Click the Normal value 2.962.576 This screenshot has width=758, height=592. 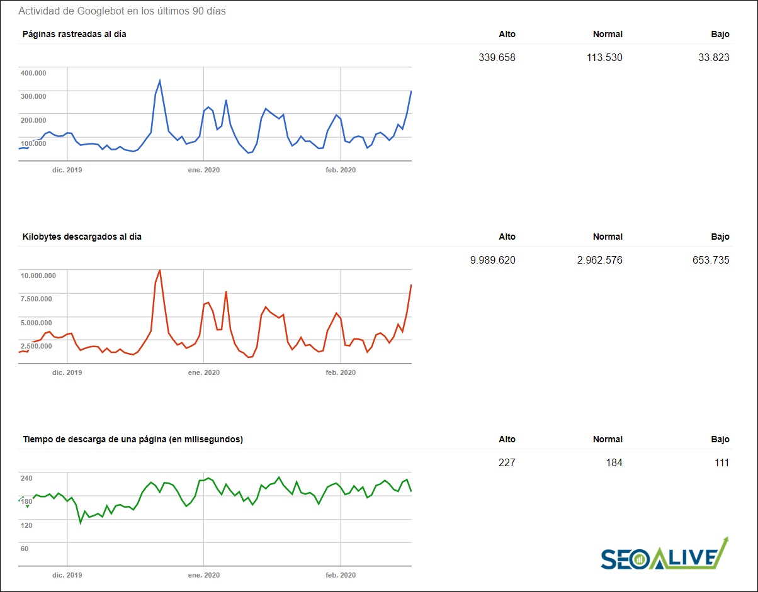pyautogui.click(x=599, y=260)
